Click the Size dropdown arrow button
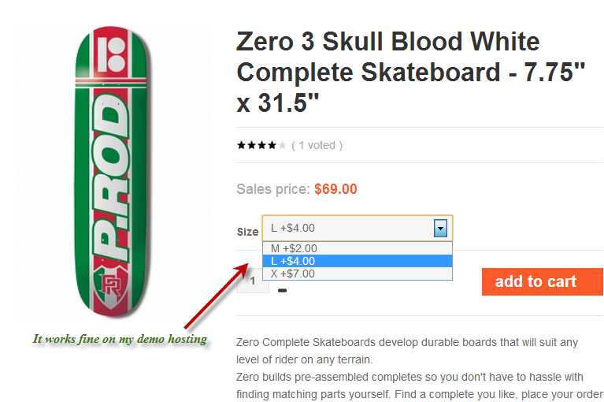Viewport: 604px width, 402px height. pos(441,229)
